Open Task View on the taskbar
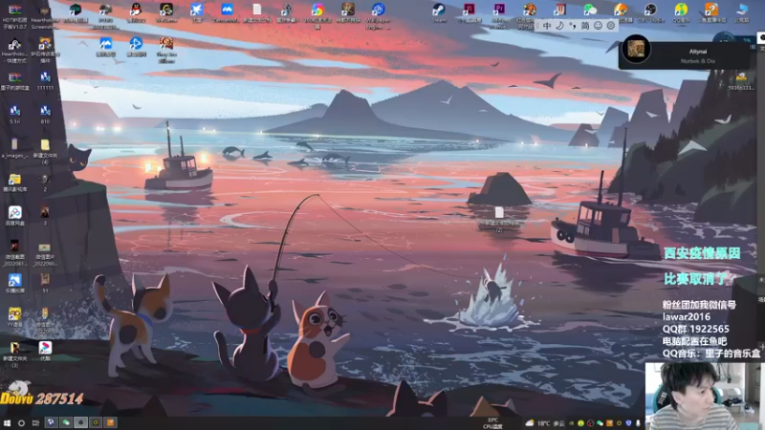This screenshot has height=430, width=765. [35, 423]
